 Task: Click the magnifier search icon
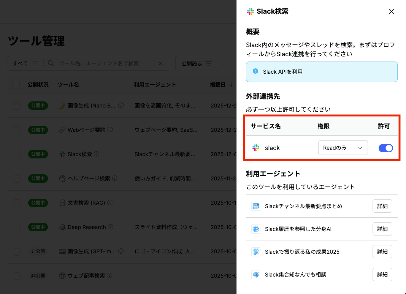(51, 63)
